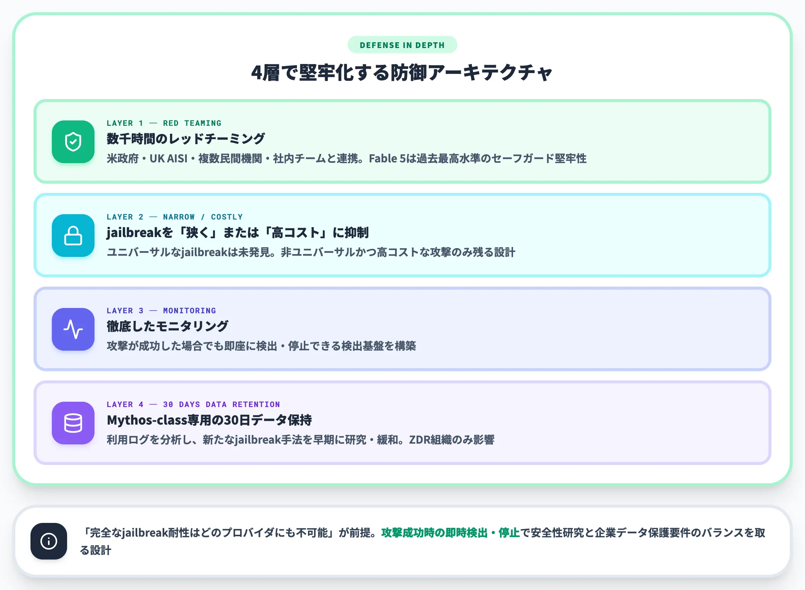Click green highlighted text 攻撃成功時の即時検出・停止
Screen dimensions: 805x590
(x=451, y=533)
